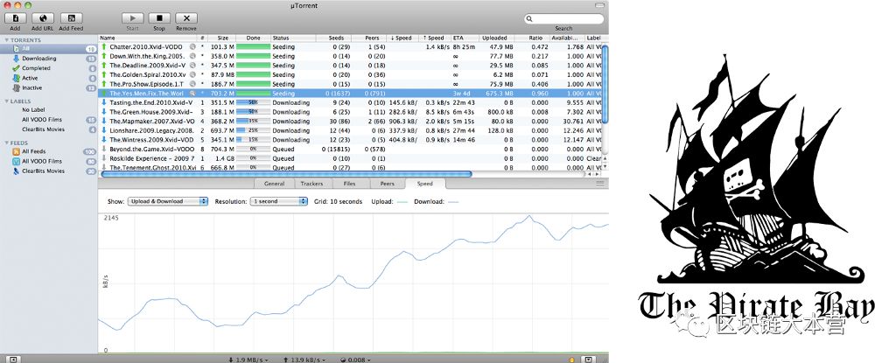The height and width of the screenshot is (363, 875).
Task: Click magnifier icon in Down.With.the.King row
Action: tap(192, 56)
